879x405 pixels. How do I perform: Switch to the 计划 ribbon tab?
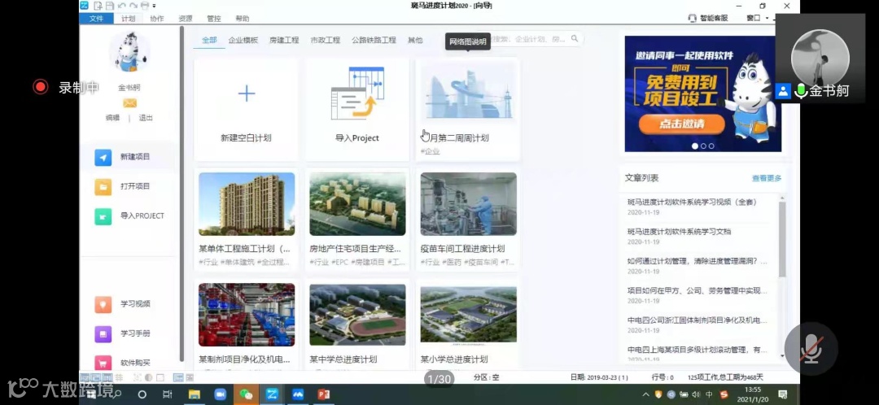(x=129, y=19)
